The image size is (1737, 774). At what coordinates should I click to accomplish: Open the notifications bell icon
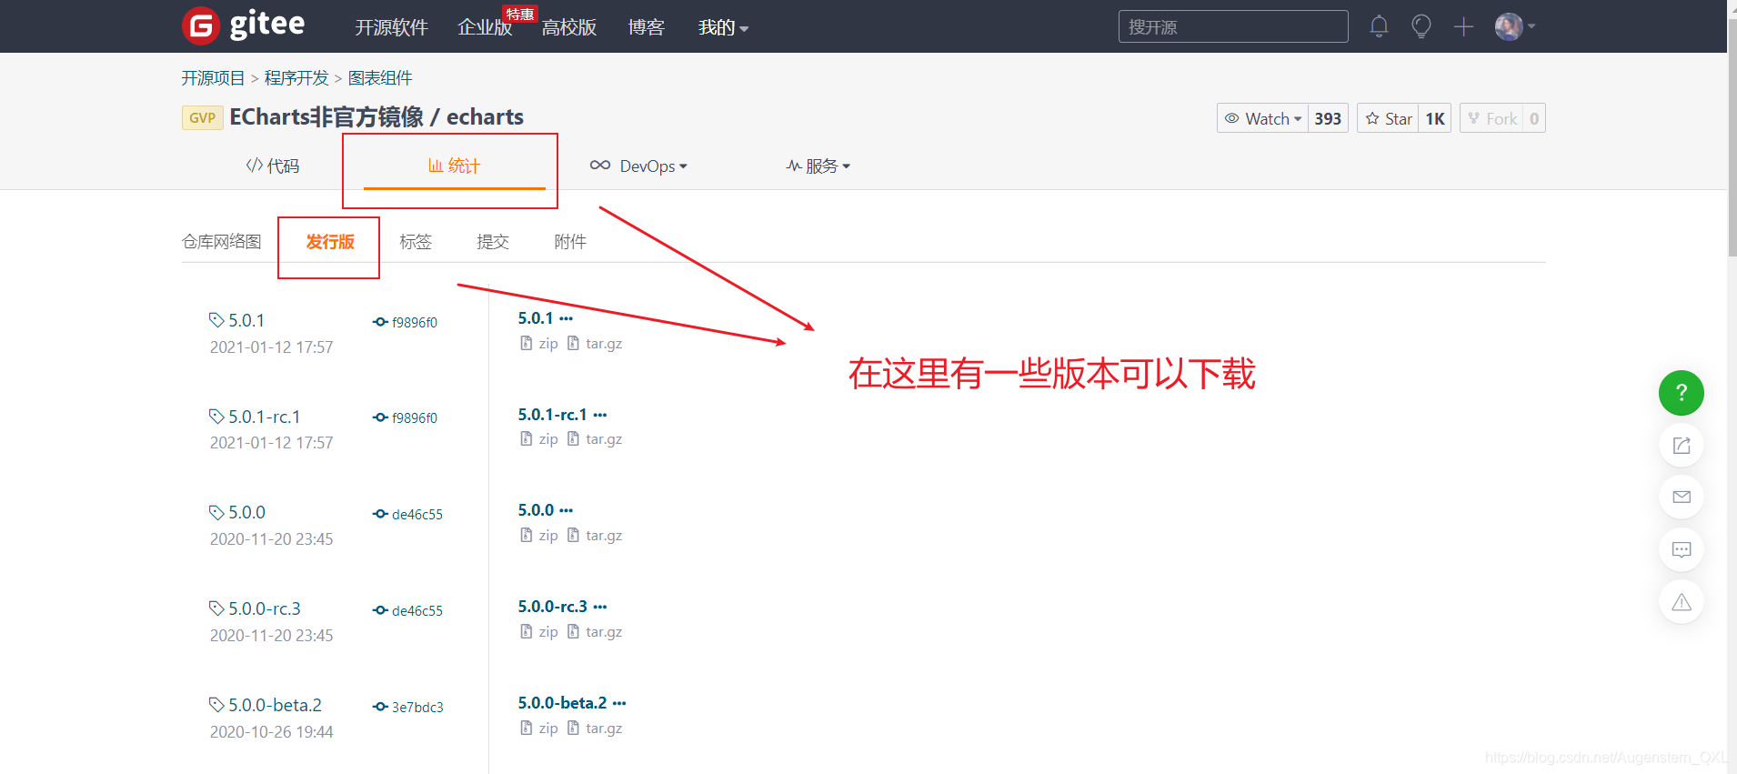coord(1379,26)
